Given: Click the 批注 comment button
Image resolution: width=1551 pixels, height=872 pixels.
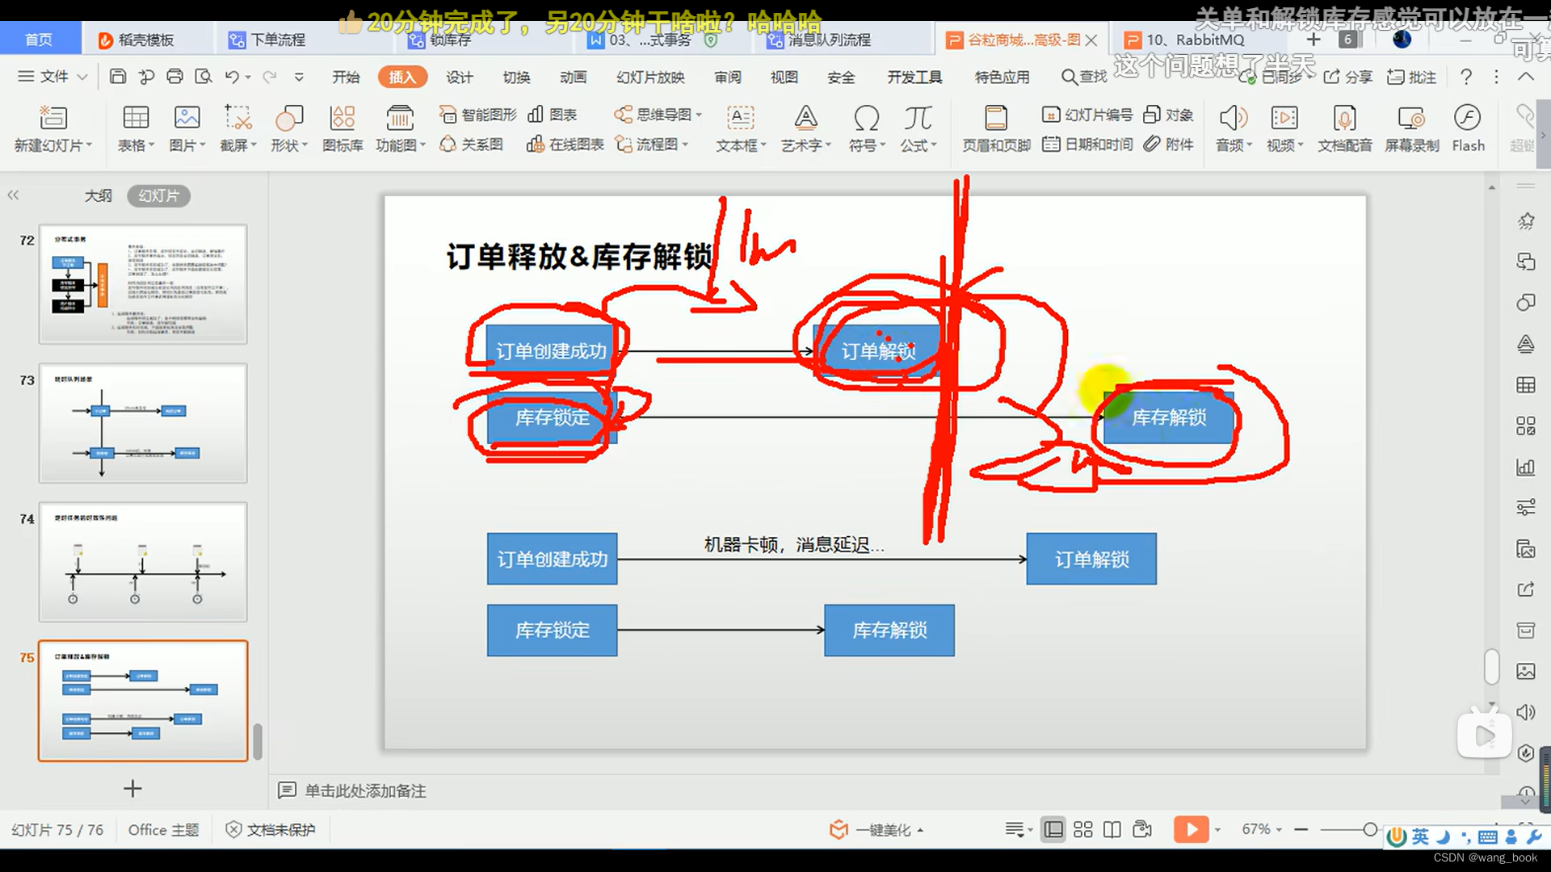Looking at the screenshot, I should pyautogui.click(x=1411, y=77).
